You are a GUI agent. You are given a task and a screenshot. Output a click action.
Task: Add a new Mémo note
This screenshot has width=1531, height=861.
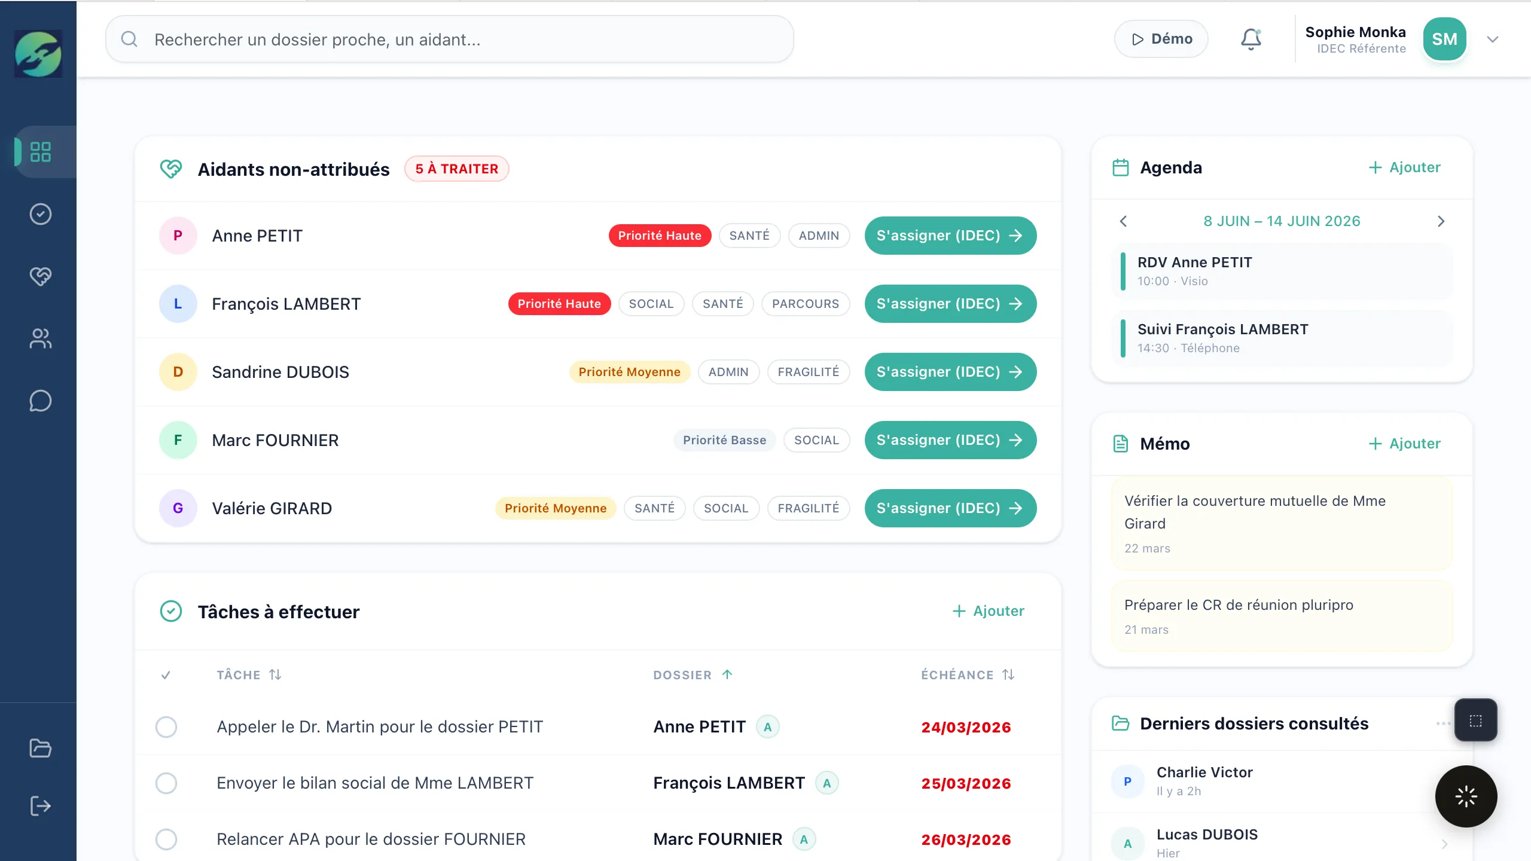[1404, 444]
